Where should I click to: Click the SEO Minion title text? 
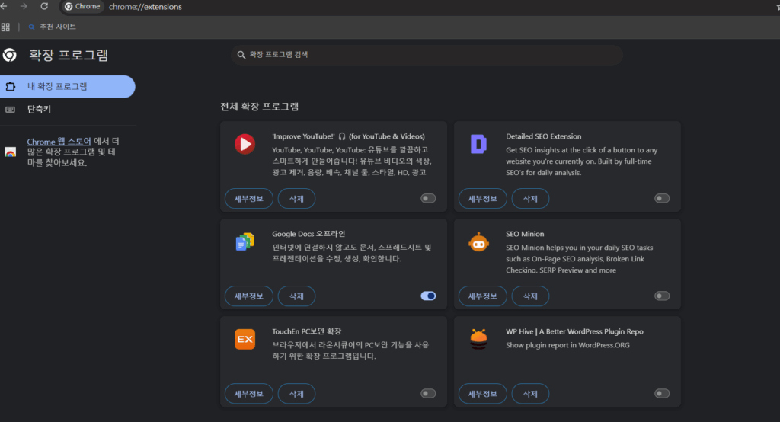coord(525,234)
